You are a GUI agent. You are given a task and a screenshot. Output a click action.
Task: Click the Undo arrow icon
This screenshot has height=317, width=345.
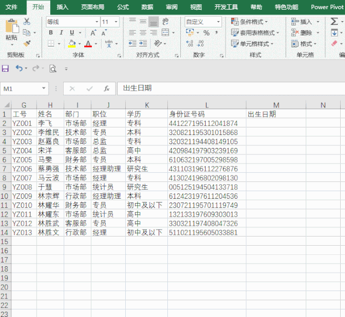(19, 69)
